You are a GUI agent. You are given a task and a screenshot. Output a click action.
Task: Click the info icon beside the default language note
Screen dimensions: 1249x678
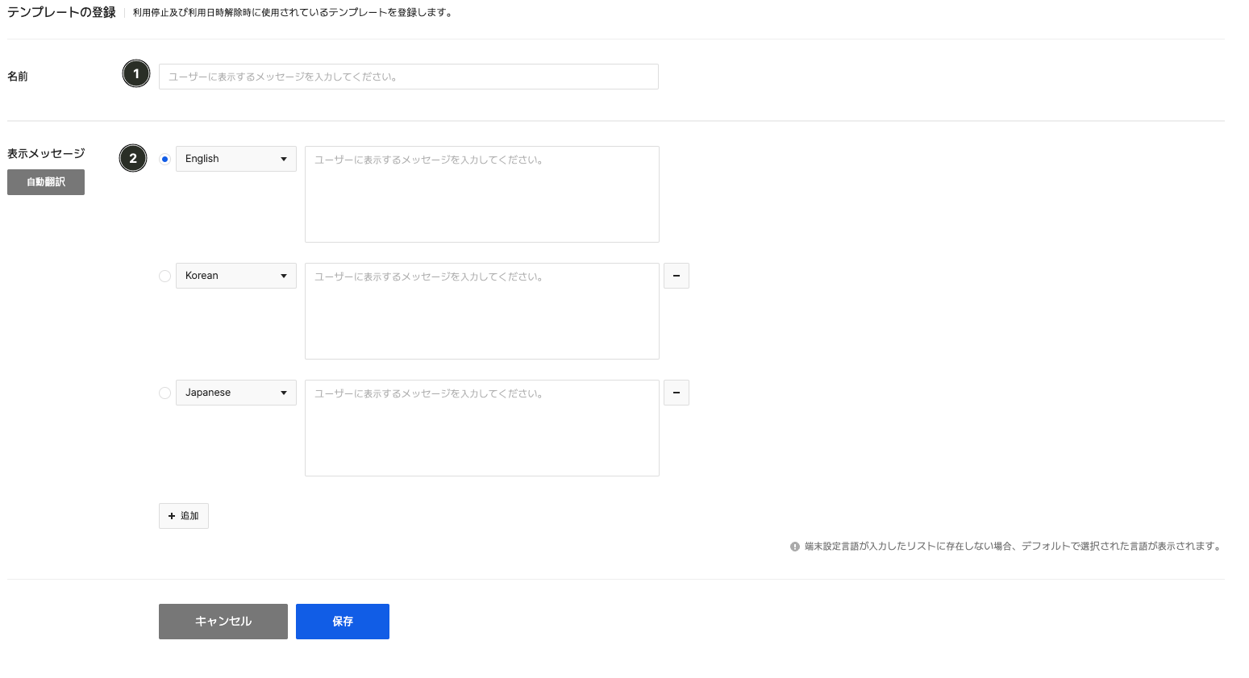point(795,547)
